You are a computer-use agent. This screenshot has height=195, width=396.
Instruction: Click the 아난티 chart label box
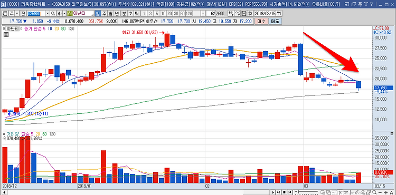(13, 28)
